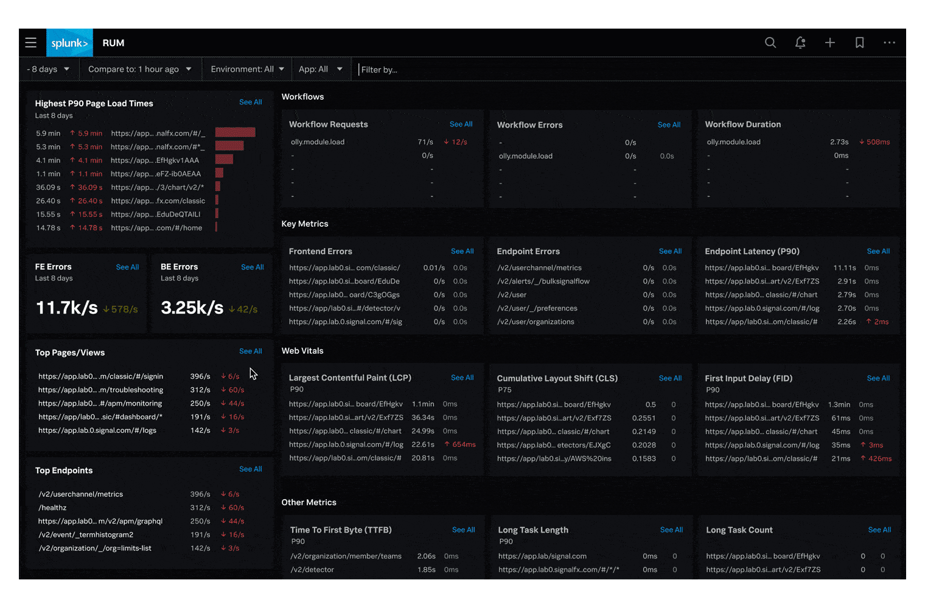Open the search icon in header

tap(770, 43)
